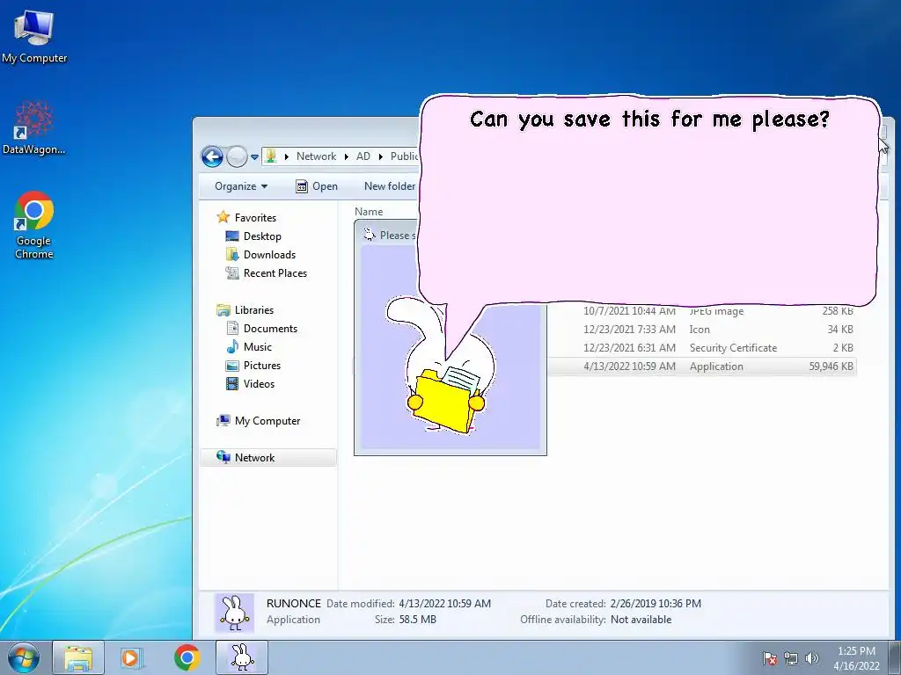Click the Open toolbar button
This screenshot has width=901, height=675.
(x=317, y=186)
